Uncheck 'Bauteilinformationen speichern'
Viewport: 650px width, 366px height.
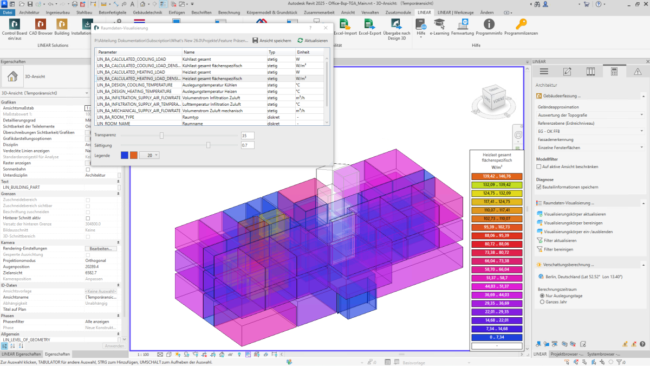pos(539,187)
